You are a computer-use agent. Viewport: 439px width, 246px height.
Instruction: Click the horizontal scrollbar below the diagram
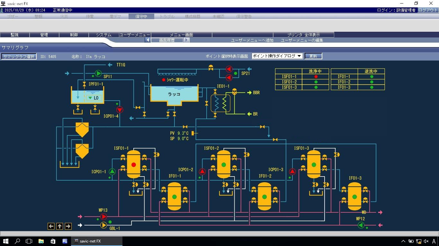pos(219,234)
